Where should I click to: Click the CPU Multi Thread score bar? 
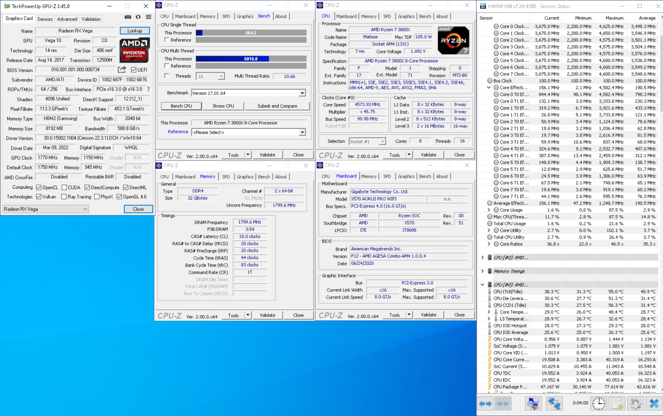pos(251,59)
